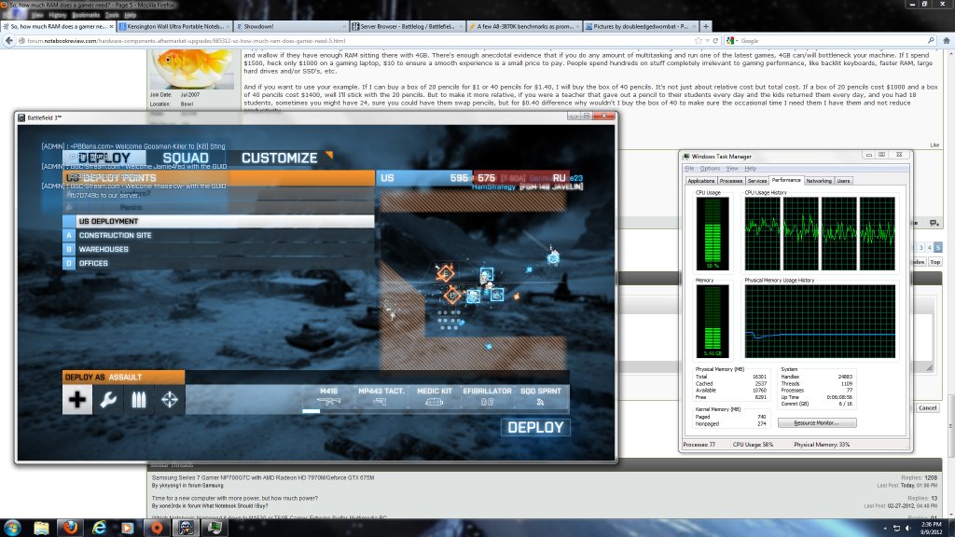The image size is (955, 537).
Task: Open the Services tab in Task Manager
Action: click(757, 181)
